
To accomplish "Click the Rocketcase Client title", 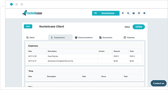I will [52, 27].
